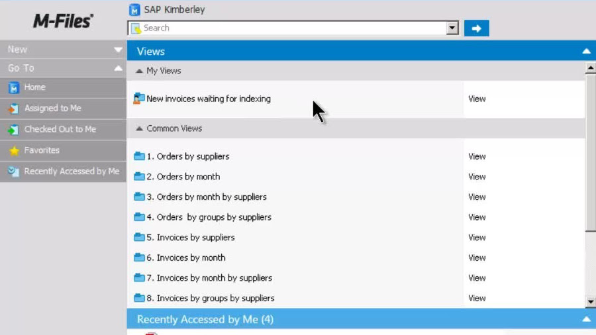Image resolution: width=596 pixels, height=335 pixels.
Task: Open 3. Orders by month by suppliers view
Action: coord(207,197)
